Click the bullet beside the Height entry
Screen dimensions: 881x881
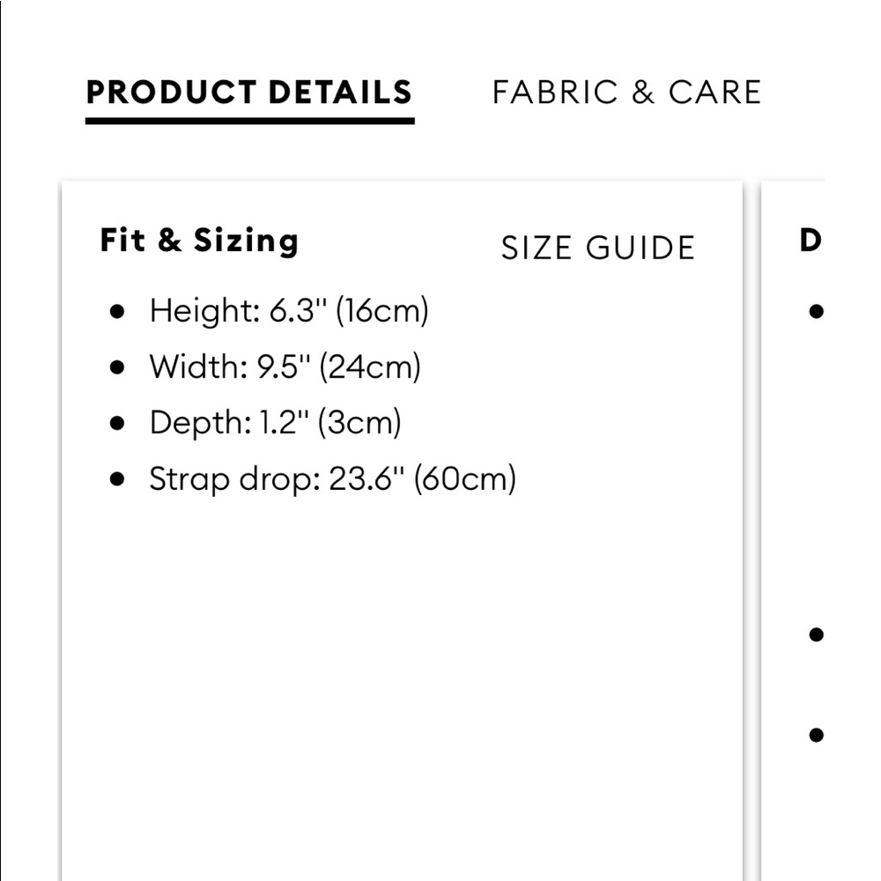[x=117, y=311]
